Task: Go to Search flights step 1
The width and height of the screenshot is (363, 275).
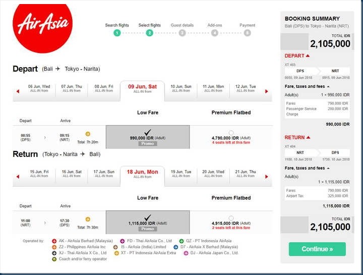Action: click(x=117, y=33)
